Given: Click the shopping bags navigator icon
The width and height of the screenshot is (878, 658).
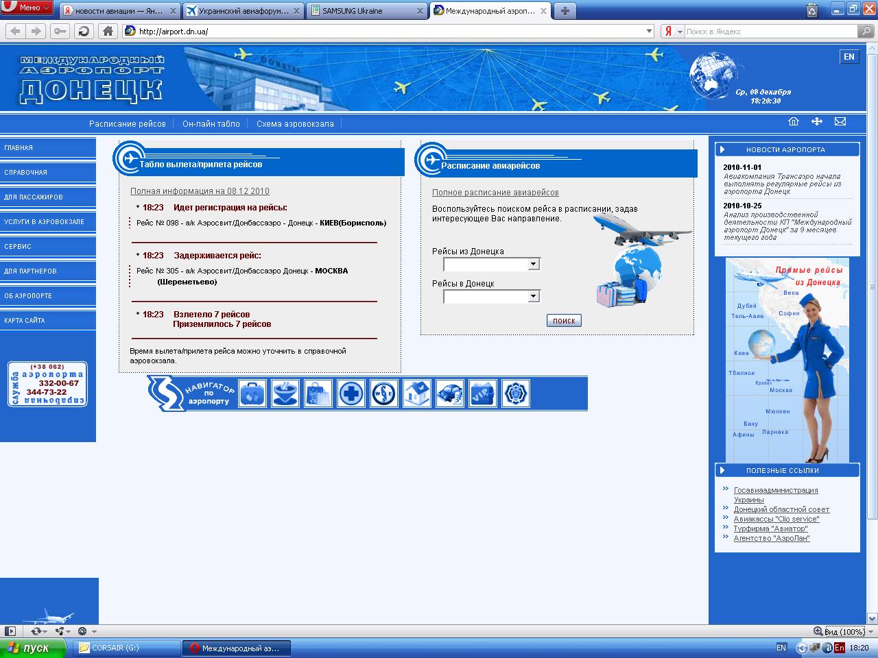Looking at the screenshot, I should (x=318, y=393).
